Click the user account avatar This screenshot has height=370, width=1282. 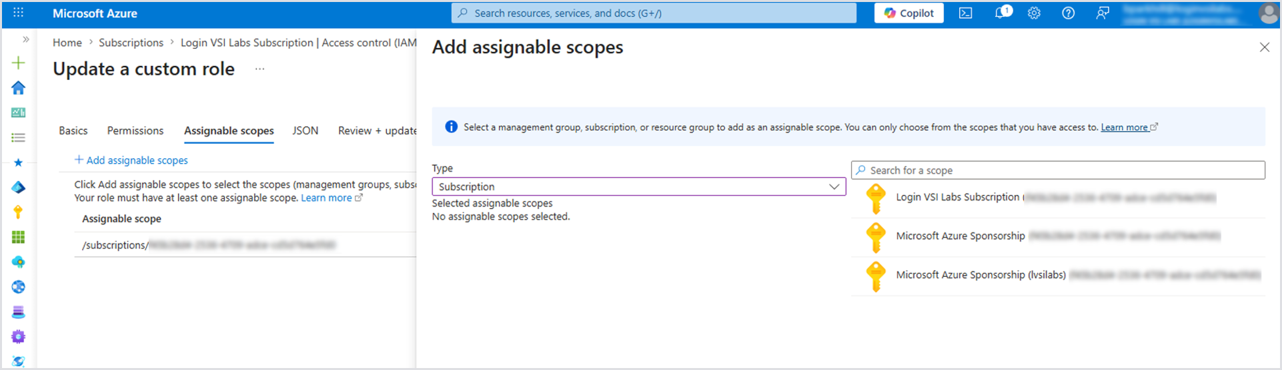tap(1269, 13)
